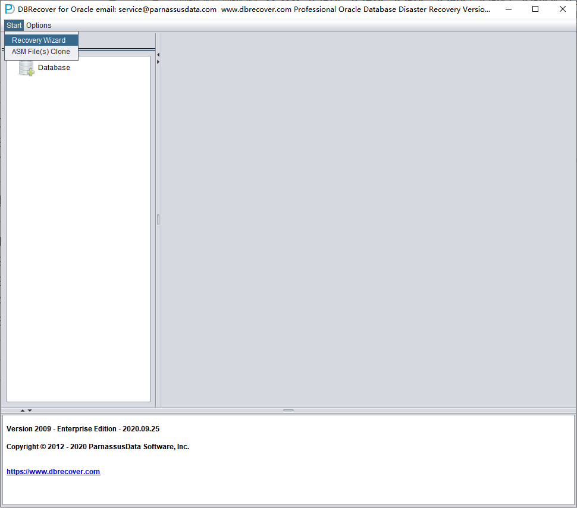This screenshot has width=577, height=508.
Task: Click the up arrow on horizontal divider
Action: point(23,410)
